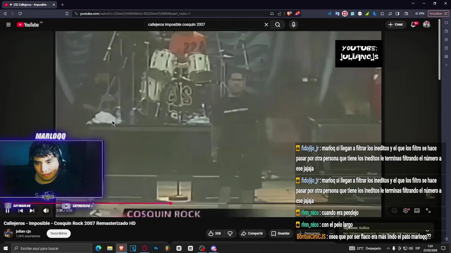Image resolution: width=451 pixels, height=253 pixels.
Task: Save the video with Guardar
Action: 280,233
